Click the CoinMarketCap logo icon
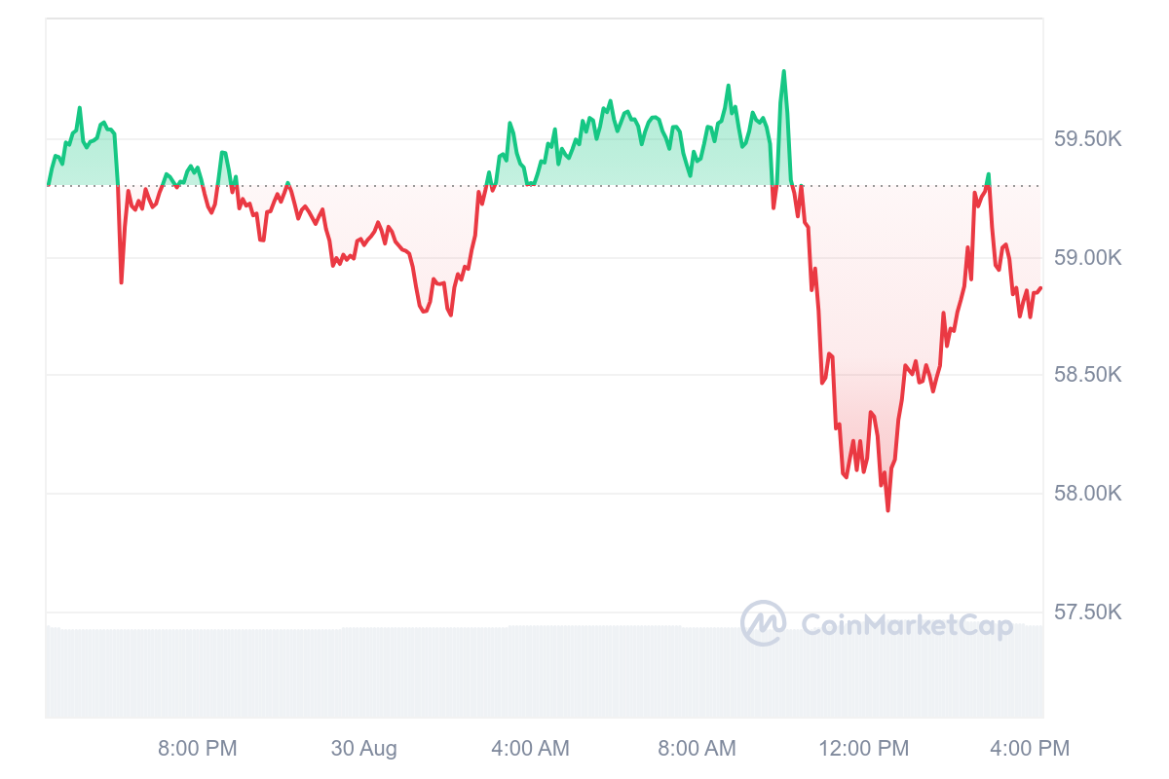1169x779 pixels. click(763, 623)
